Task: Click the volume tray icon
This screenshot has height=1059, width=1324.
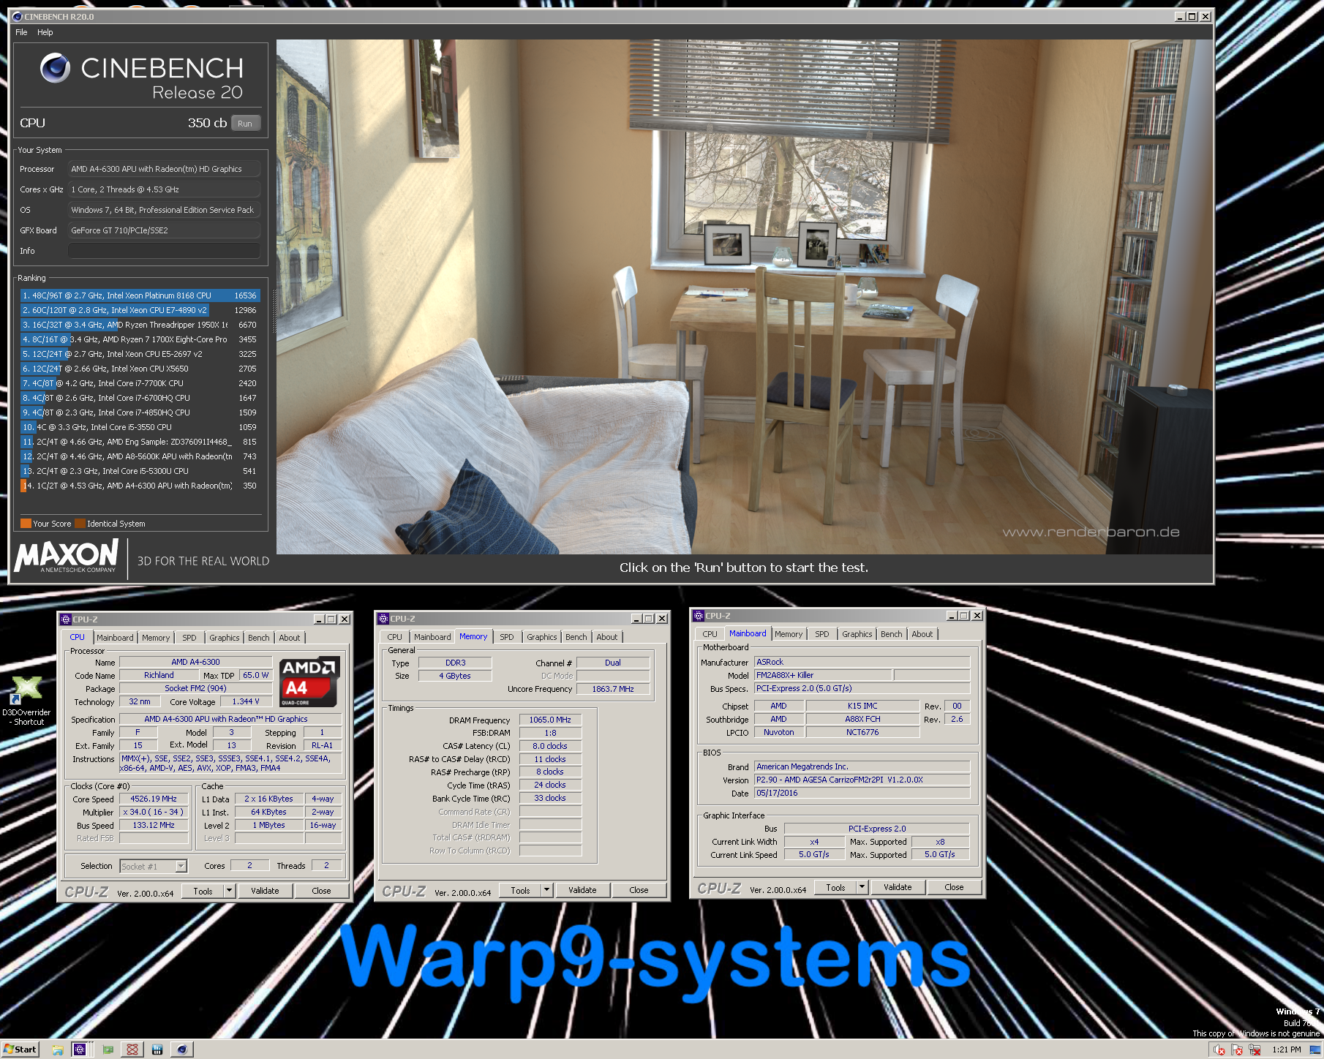Action: [1219, 1050]
